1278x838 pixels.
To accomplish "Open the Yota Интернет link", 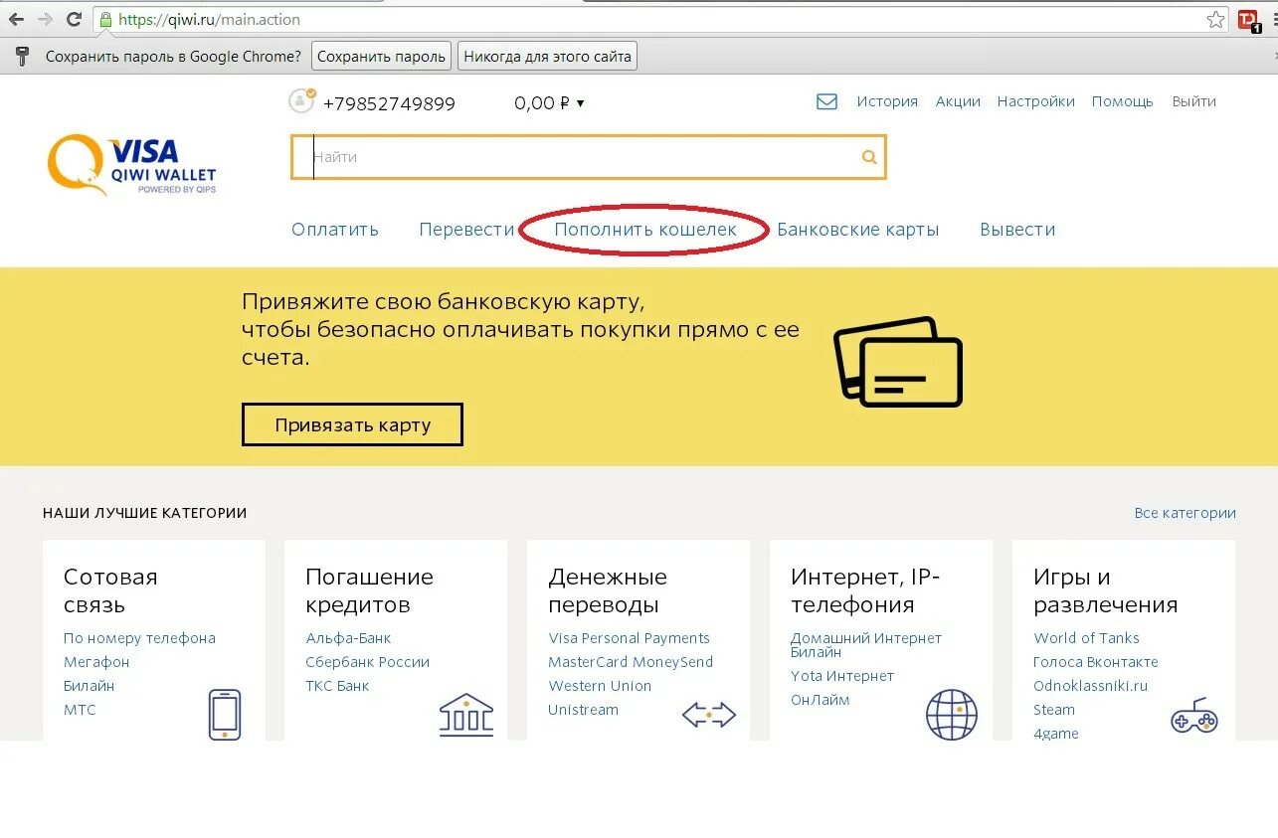I will point(842,676).
